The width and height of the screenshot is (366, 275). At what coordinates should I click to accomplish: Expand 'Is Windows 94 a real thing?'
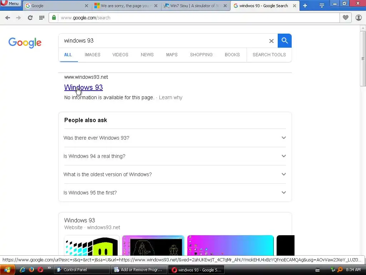(175, 156)
